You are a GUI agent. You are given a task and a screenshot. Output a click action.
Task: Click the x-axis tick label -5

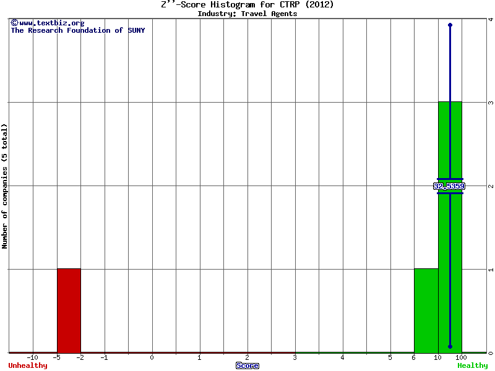56,357
